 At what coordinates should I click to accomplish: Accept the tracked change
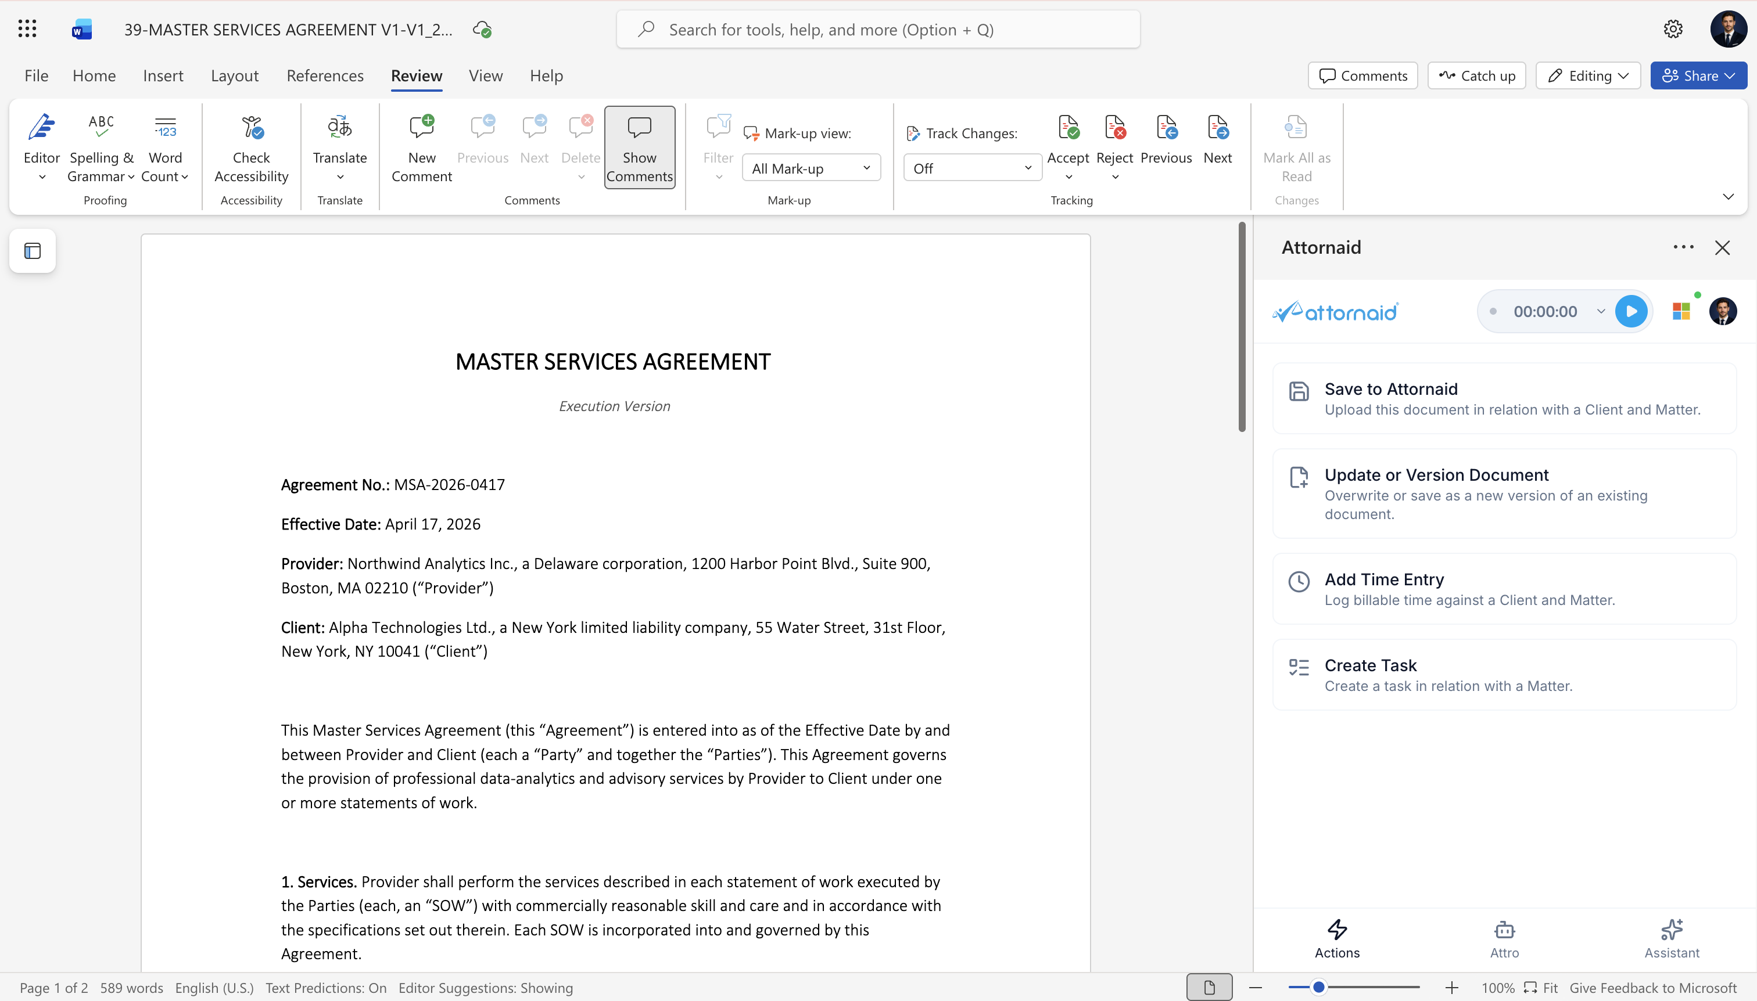[1068, 138]
